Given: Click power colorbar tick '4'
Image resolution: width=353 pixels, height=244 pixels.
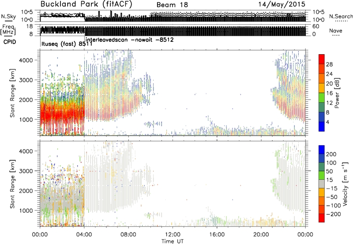Looking at the screenshot, I should coord(328,122).
